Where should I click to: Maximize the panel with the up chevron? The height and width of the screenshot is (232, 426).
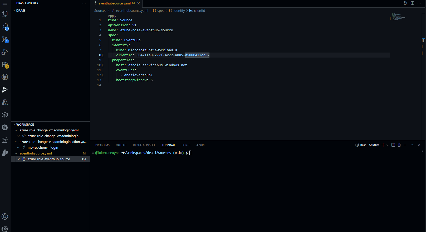point(412,145)
